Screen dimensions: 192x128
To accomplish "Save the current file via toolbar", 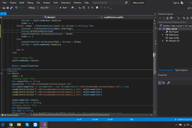I will pyautogui.click(x=8, y=8).
